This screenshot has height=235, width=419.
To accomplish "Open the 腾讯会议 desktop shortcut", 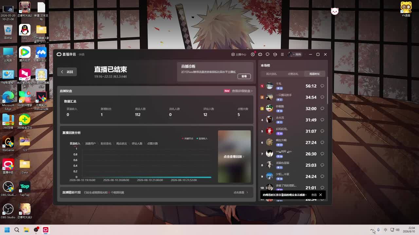I will click(x=41, y=54).
